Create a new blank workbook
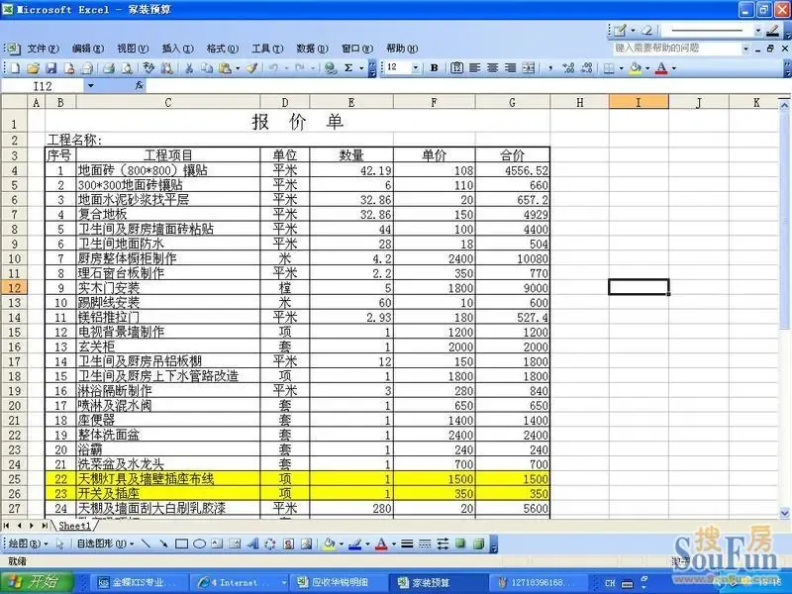 [x=15, y=67]
